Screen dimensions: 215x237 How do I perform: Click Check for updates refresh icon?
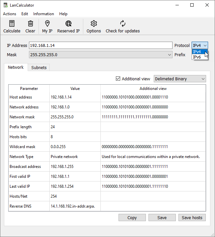123,24
